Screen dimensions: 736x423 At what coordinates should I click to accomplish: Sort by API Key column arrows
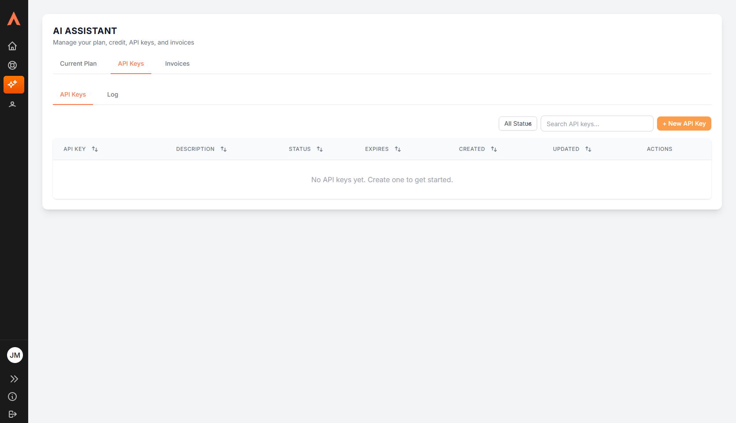[95, 149]
